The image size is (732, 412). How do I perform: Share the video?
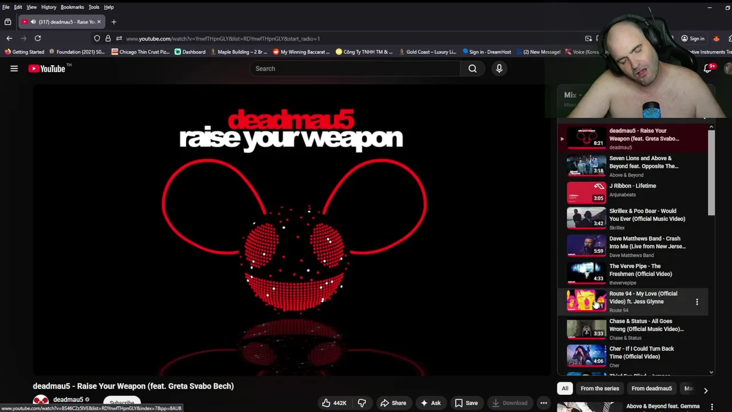pos(393,403)
